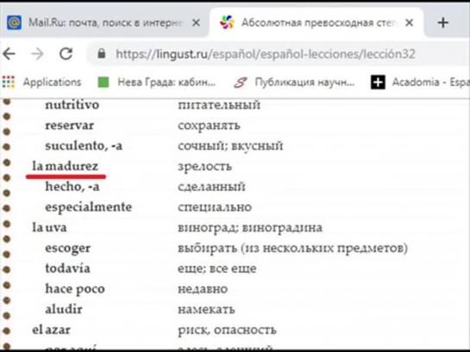470x352 pixels.
Task: Open the Academia bookmark with plus icon
Action: [420, 82]
